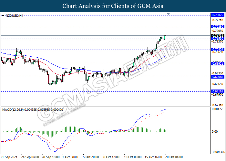The width and height of the screenshot is (226, 161).
Task: Select the 0.68165 price level label
Action: click(x=218, y=91)
